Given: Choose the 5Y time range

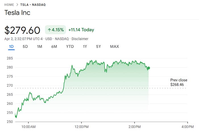Looking at the screenshot, I should click(x=98, y=47).
